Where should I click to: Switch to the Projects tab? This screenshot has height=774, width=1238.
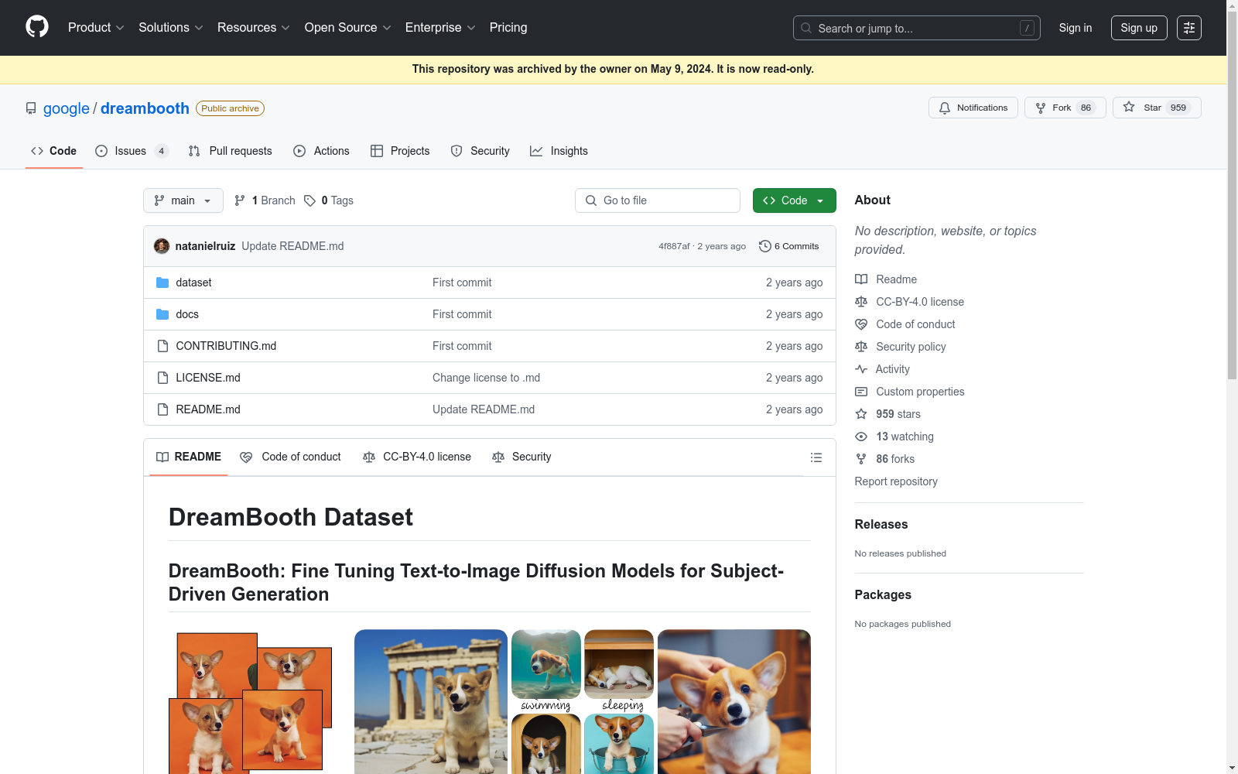click(400, 151)
